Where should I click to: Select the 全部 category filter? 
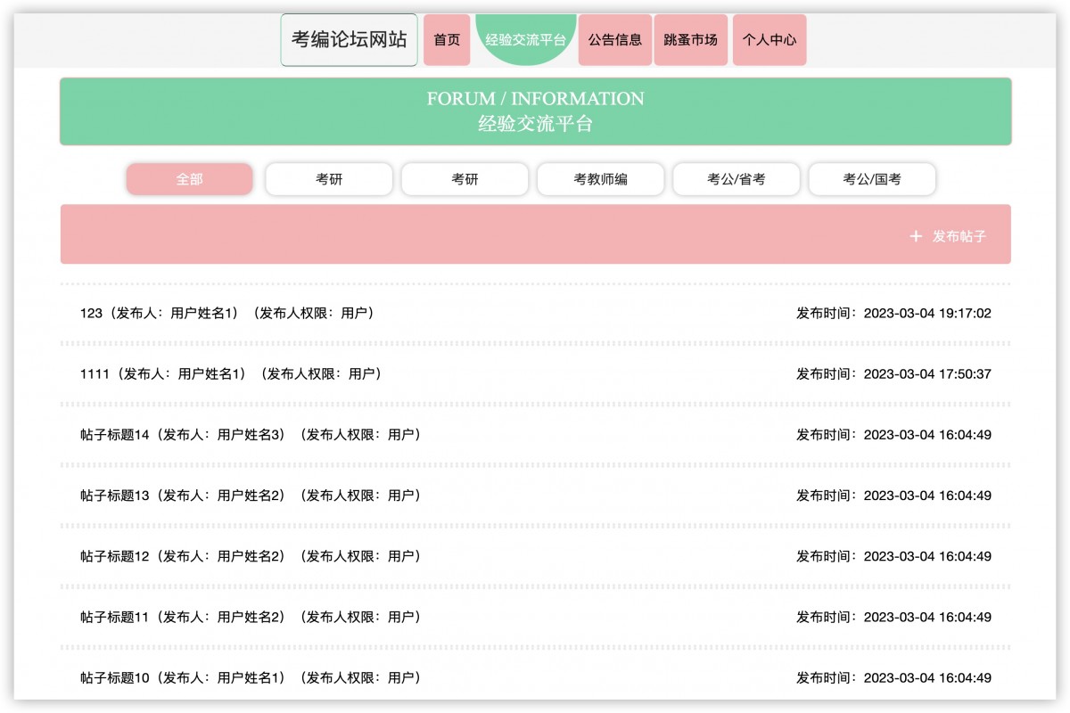point(189,179)
